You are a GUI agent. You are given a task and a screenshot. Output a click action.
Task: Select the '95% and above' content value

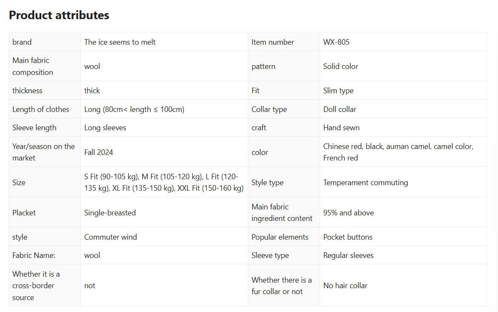348,213
